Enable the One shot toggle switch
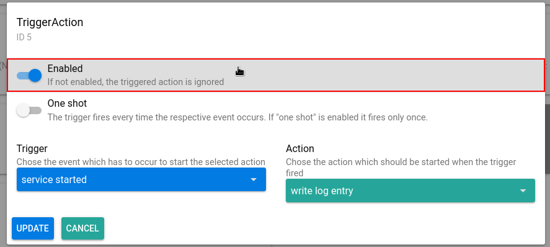This screenshot has width=550, height=247. 29,110
